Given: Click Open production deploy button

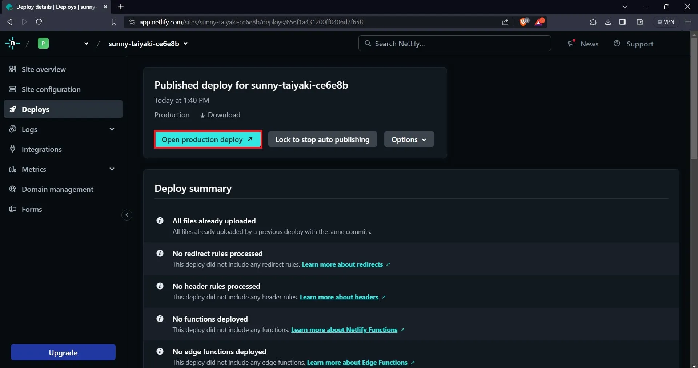Looking at the screenshot, I should [x=208, y=139].
